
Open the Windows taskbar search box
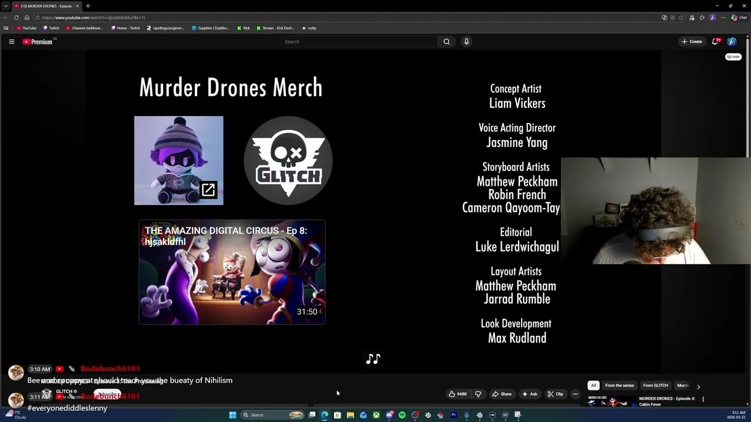[272, 415]
